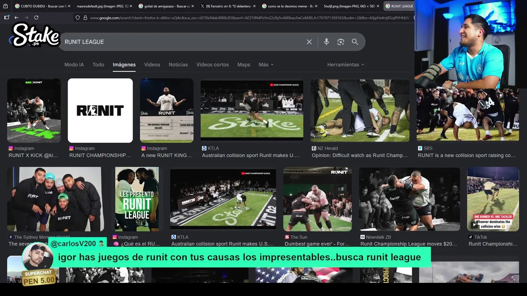Open Newstalk ZB black-and-white image
Screen dimensions: 527x296
410,199
